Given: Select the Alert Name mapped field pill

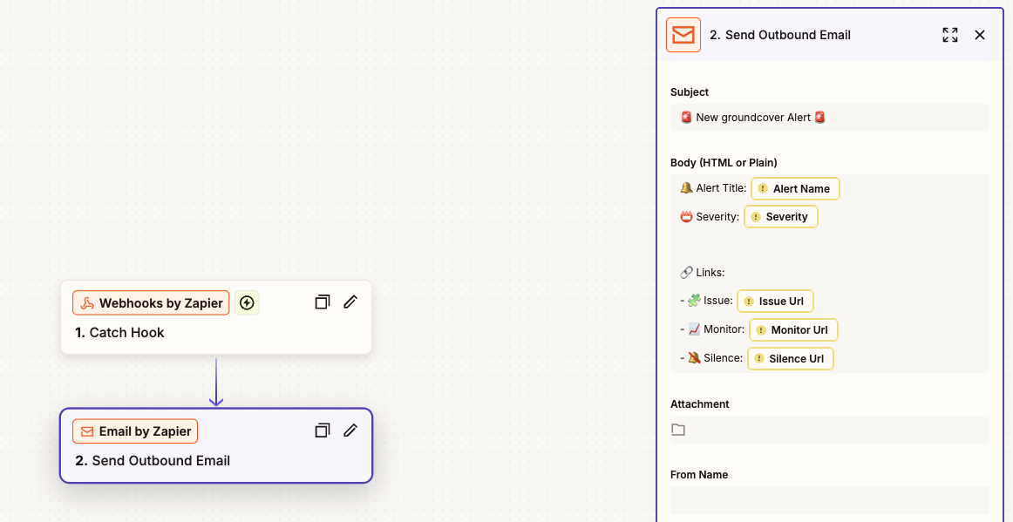Looking at the screenshot, I should tap(795, 189).
